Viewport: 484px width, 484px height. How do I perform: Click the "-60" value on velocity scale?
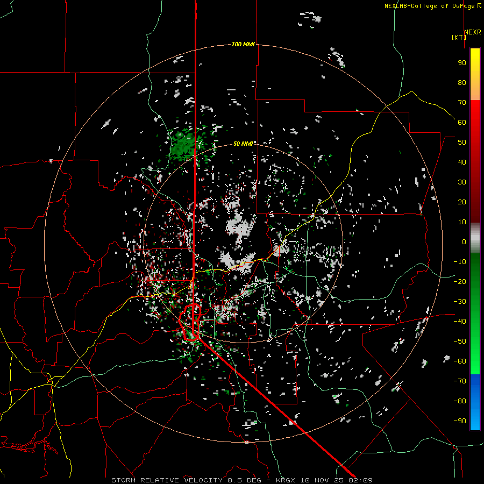460,361
